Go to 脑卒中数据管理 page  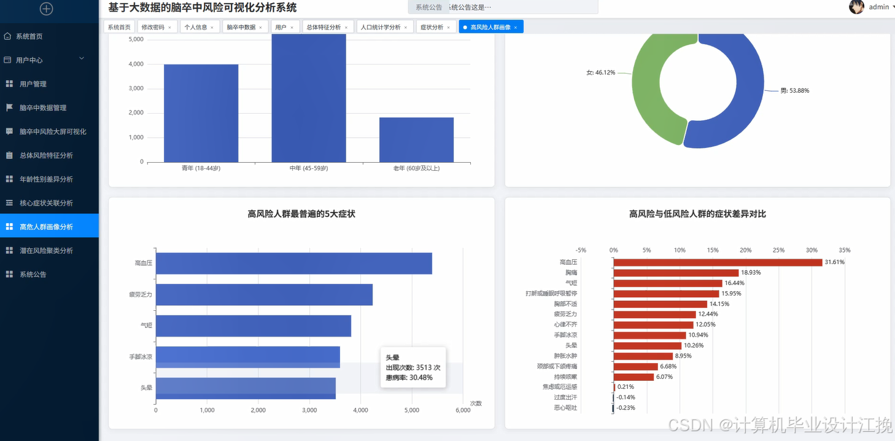coord(49,108)
